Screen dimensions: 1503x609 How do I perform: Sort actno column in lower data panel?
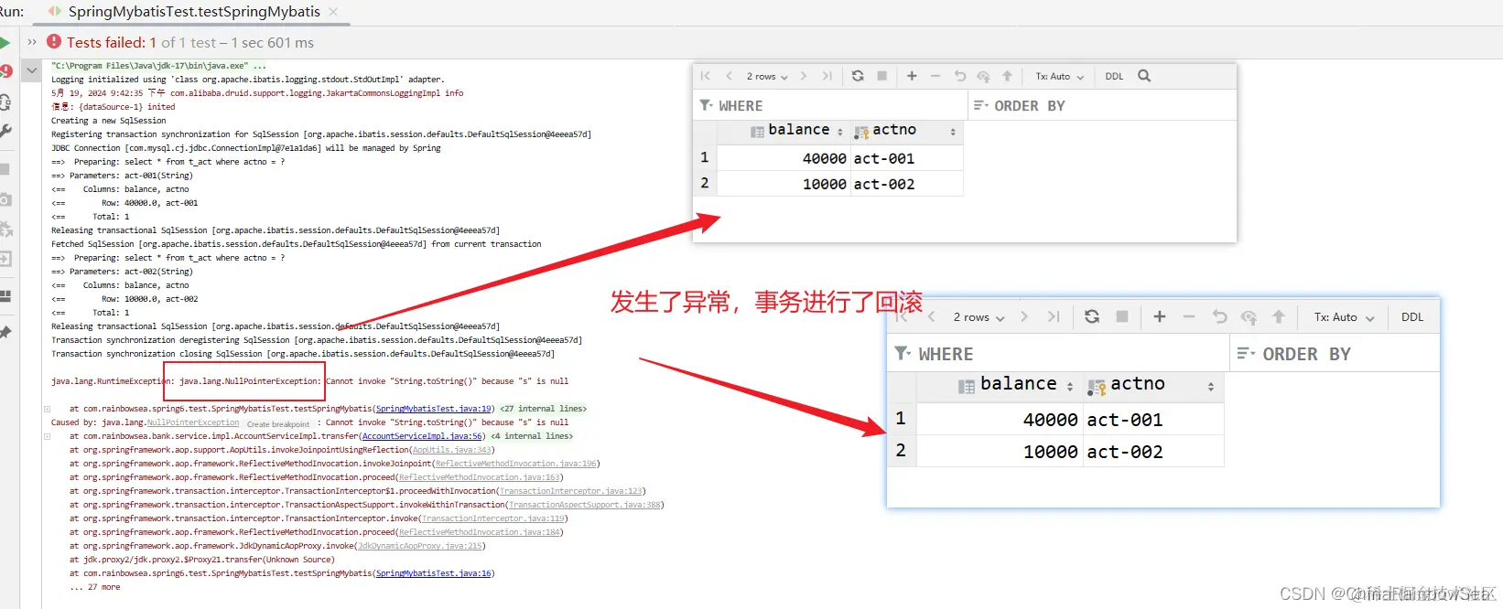point(1211,387)
